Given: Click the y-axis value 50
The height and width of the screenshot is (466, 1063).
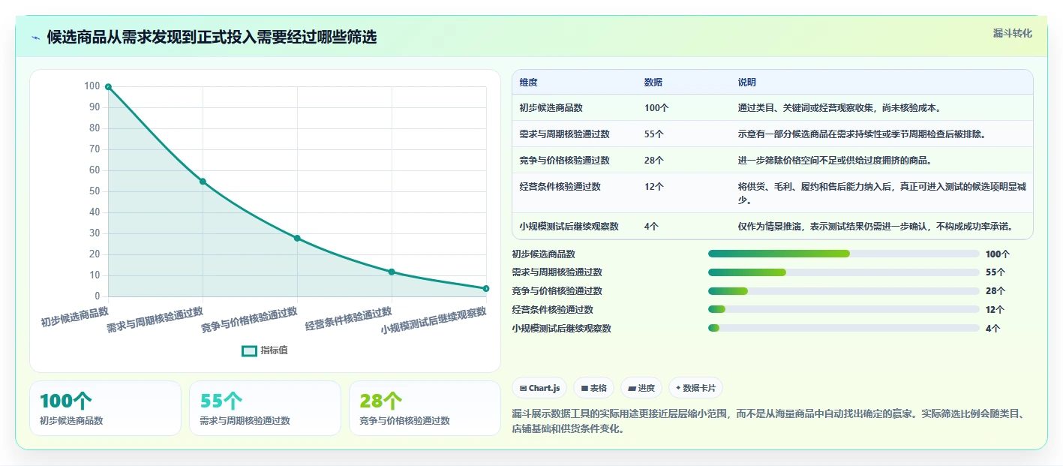Looking at the screenshot, I should click(x=94, y=191).
